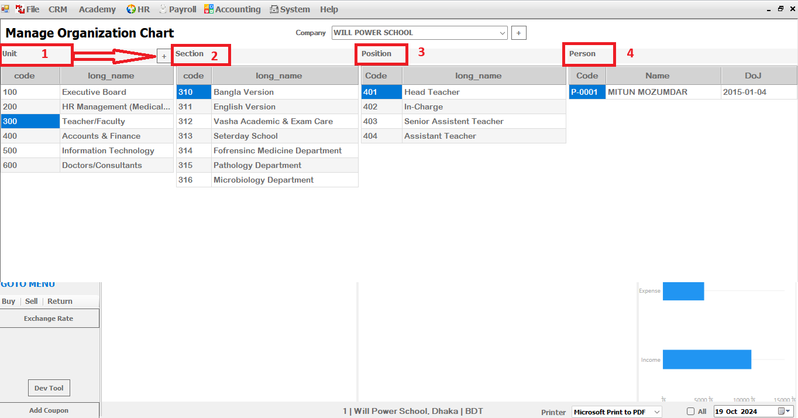Click the Buy link in GOTO menu
The image size is (798, 418).
pyautogui.click(x=9, y=301)
